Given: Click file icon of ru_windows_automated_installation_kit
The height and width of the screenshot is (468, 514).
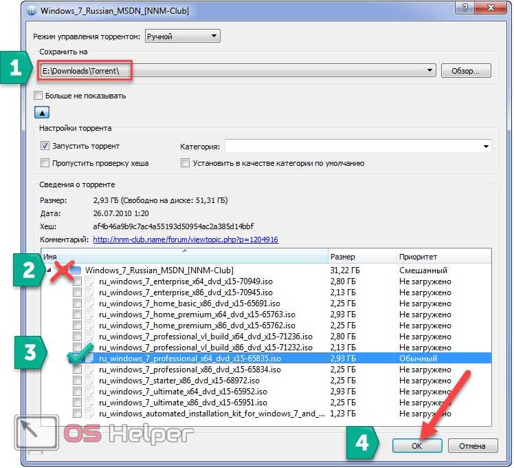Looking at the screenshot, I should (x=90, y=414).
